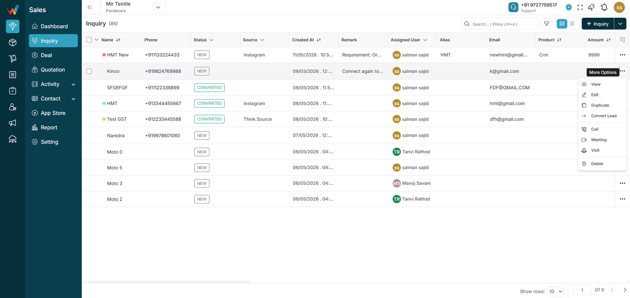Open the filter funnel icon

tap(547, 24)
